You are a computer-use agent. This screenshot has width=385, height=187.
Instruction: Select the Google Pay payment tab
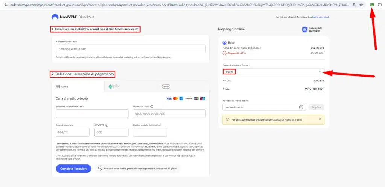(x=183, y=86)
